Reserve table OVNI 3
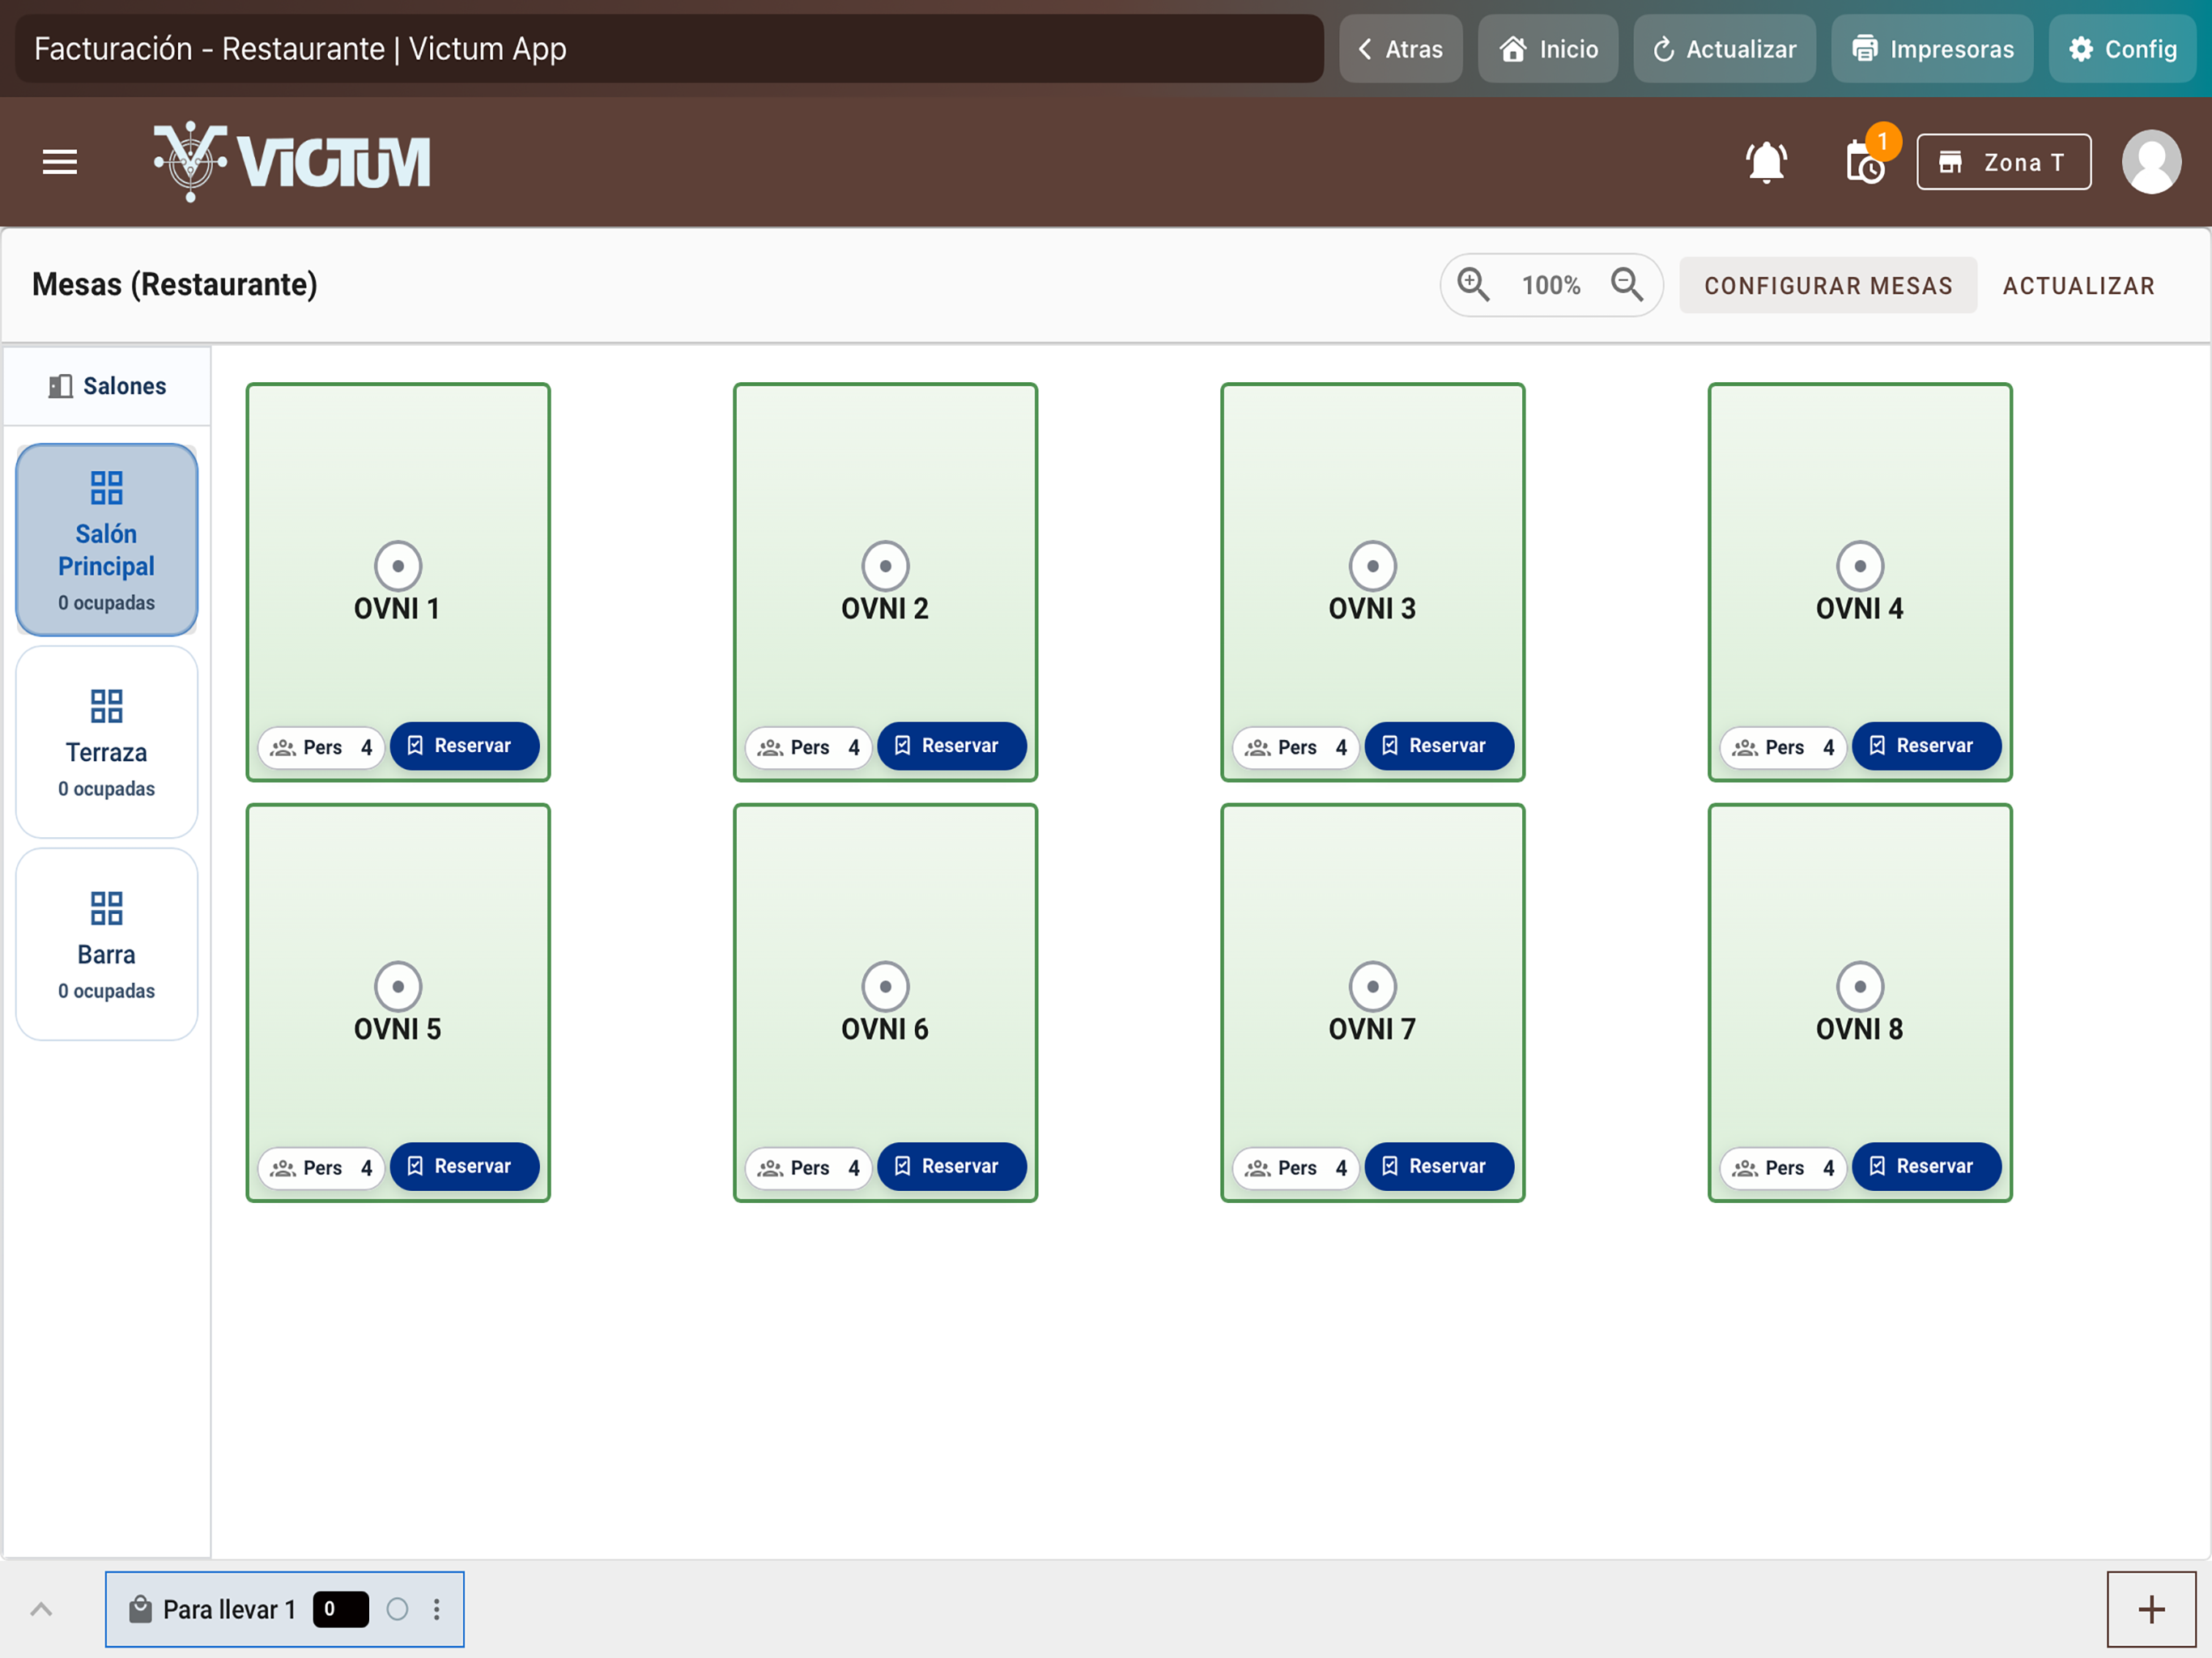 coord(1439,746)
